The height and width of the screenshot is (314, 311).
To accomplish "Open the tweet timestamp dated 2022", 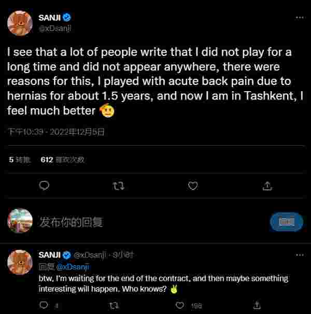I will (x=56, y=132).
